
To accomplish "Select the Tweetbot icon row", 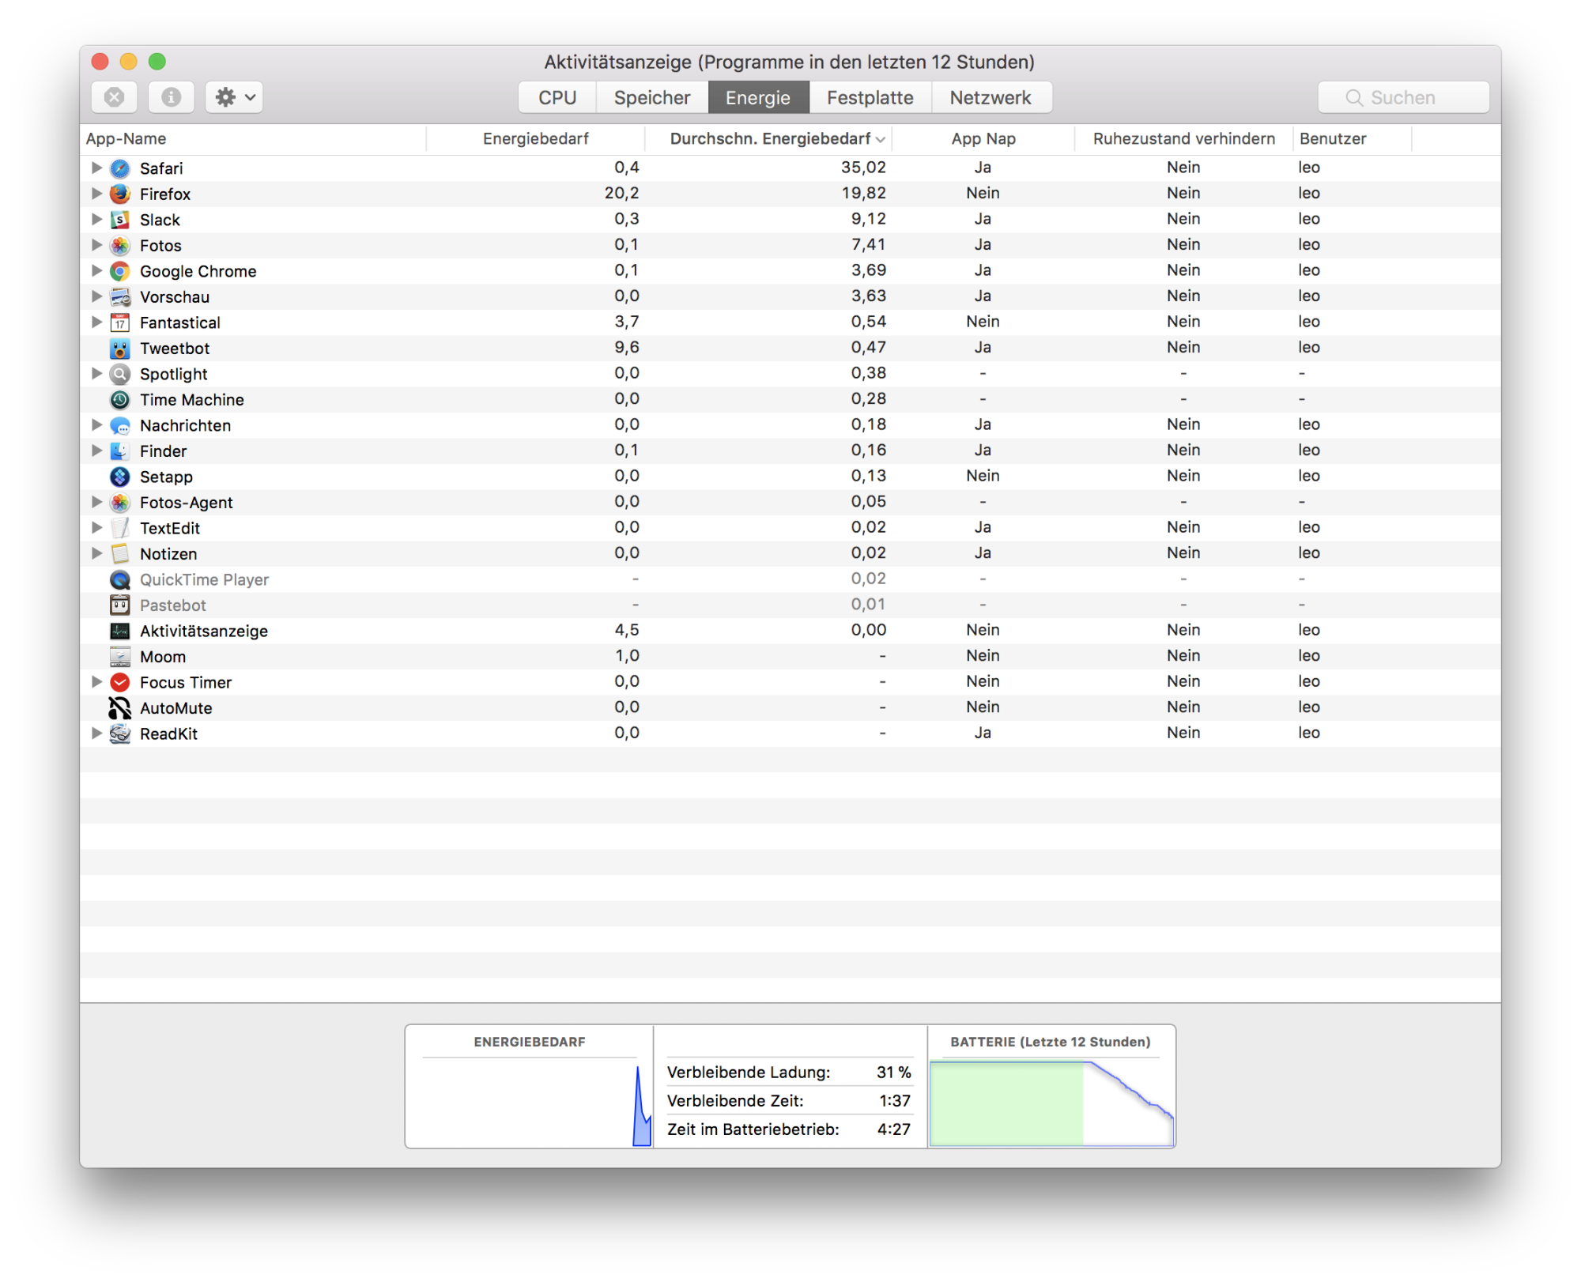I will pyautogui.click(x=120, y=349).
